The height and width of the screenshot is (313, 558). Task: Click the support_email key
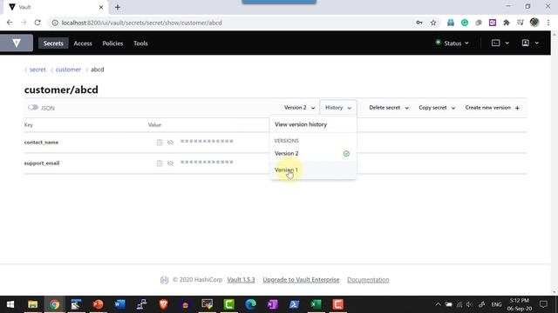pyautogui.click(x=42, y=163)
